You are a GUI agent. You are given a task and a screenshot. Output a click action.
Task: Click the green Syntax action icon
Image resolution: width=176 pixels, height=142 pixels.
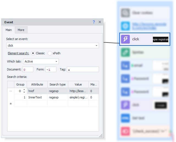coord(125,52)
